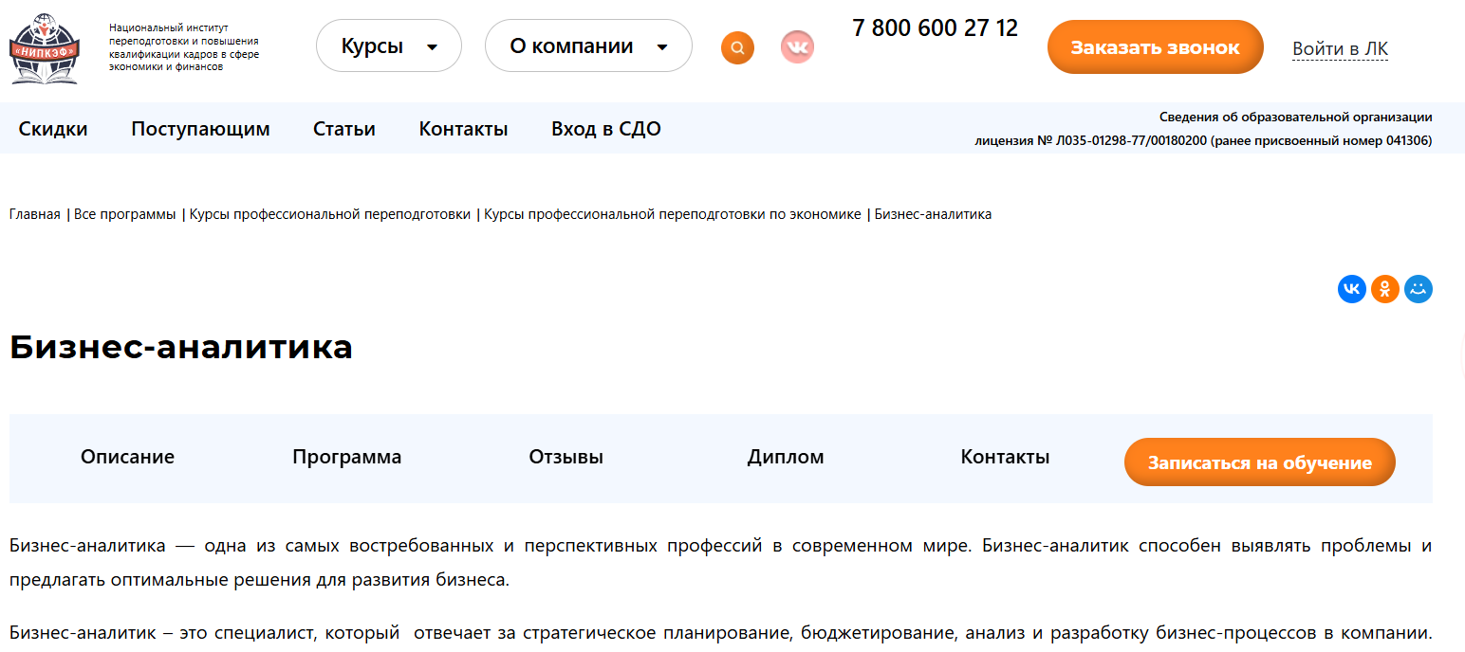Click Все программы breadcrumb link
1465x652 pixels.
click(125, 214)
